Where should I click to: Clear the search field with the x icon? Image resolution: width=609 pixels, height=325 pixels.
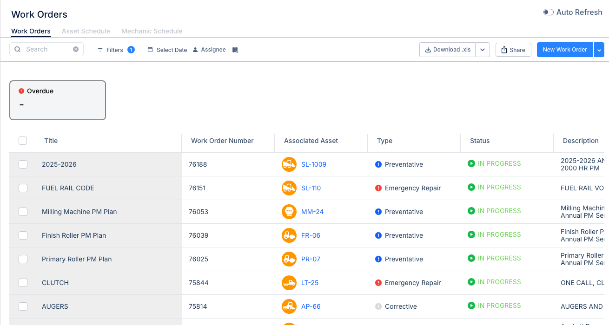pos(76,49)
